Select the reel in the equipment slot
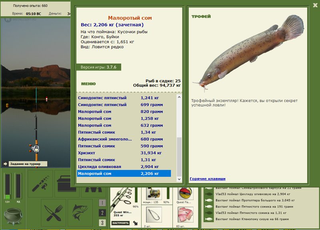The width and height of the screenshot is (320, 230). (154, 193)
